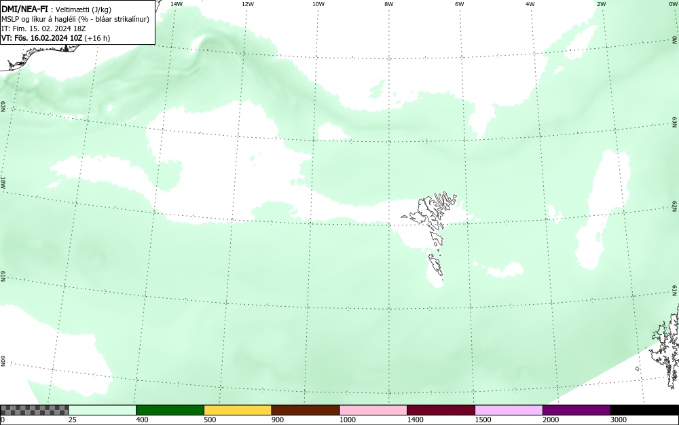Viewport: 679px width, 425px height.
Task: Click the "6W" longitude label
Action: 460,4
